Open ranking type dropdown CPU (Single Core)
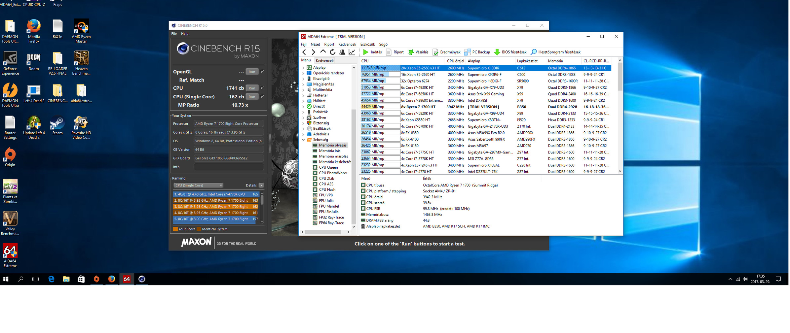Viewport: 790px width, 333px height. (x=198, y=185)
